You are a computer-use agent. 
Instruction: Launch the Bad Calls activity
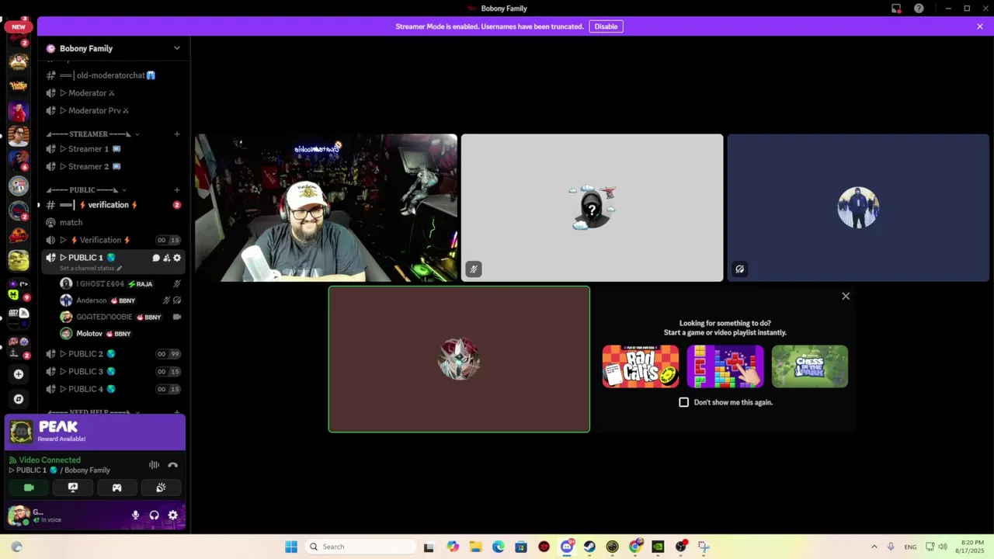tap(641, 366)
